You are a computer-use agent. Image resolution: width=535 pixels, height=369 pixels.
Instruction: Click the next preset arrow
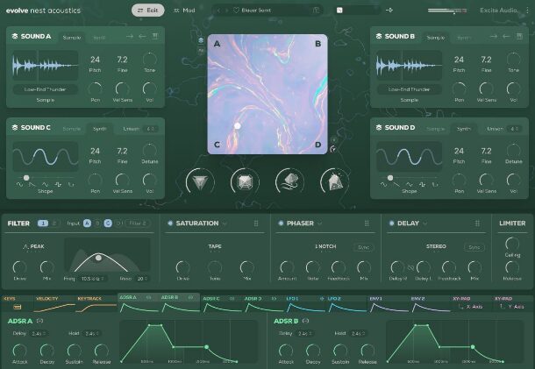[x=226, y=11]
